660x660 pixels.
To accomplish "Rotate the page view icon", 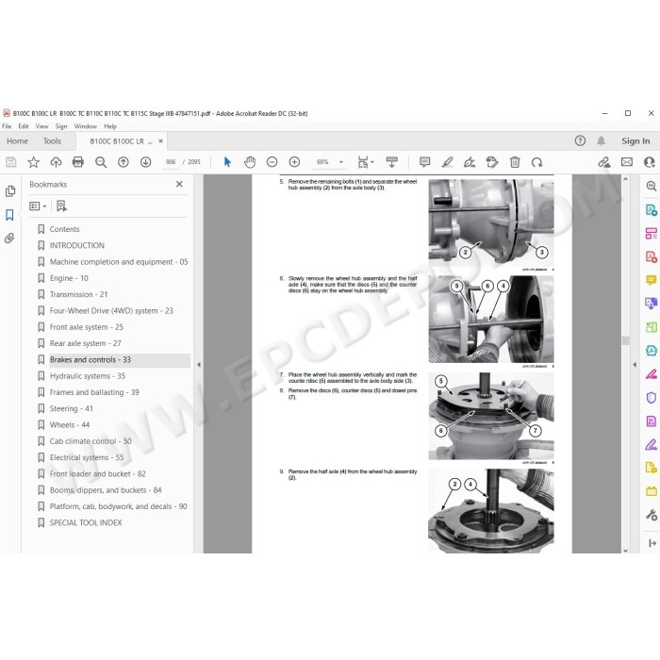I will [536, 162].
